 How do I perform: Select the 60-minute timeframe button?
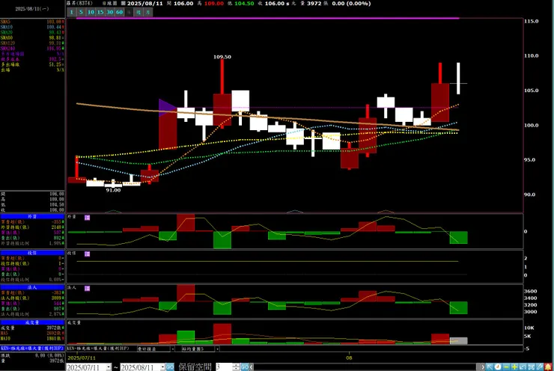tap(120, 13)
